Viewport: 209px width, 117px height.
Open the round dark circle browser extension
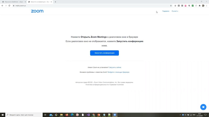coord(175,6)
